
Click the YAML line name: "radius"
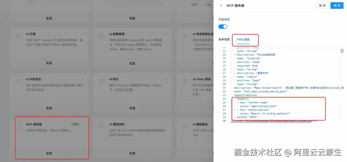pos(247,77)
